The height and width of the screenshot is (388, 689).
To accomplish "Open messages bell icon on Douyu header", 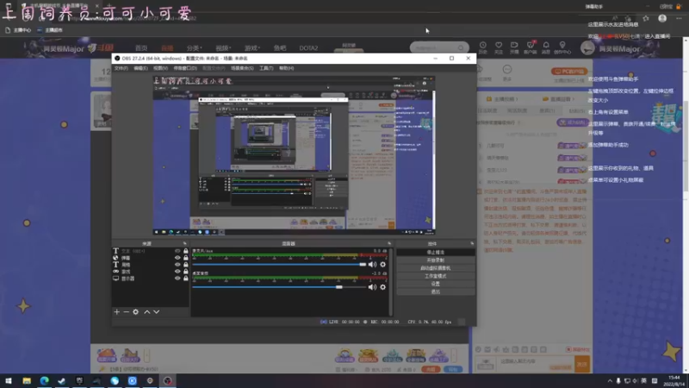I will coord(546,47).
